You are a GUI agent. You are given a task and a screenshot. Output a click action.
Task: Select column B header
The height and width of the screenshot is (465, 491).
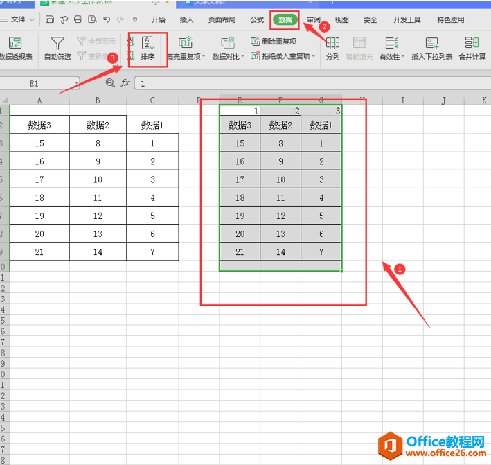(98, 100)
